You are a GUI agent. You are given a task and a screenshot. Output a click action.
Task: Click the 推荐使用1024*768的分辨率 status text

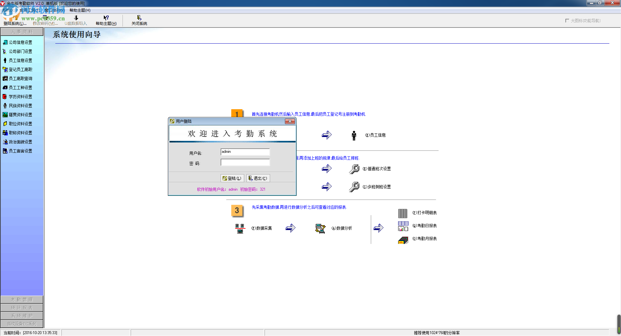(437, 333)
